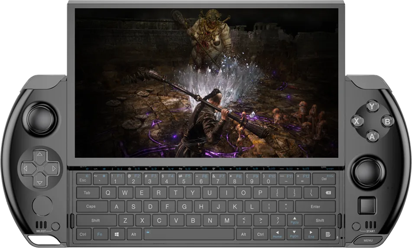Tap the W key on the keyboard

125,193
